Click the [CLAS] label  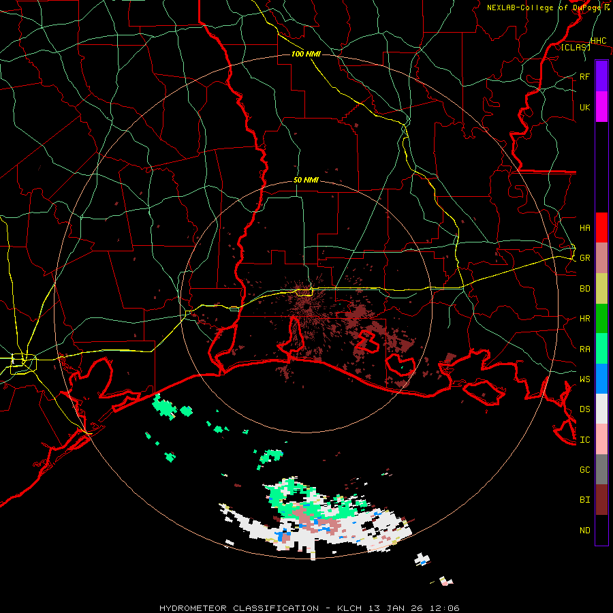pos(576,47)
